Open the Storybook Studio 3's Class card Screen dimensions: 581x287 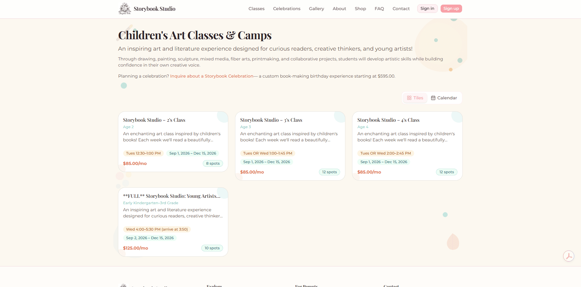click(x=290, y=146)
